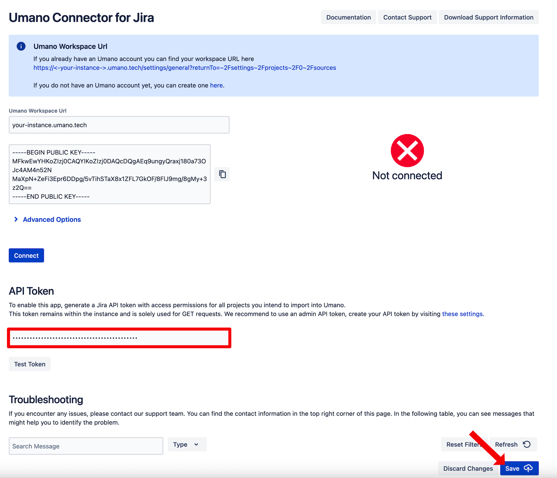Open 'these settings' API token link
The image size is (557, 478).
[x=462, y=314]
